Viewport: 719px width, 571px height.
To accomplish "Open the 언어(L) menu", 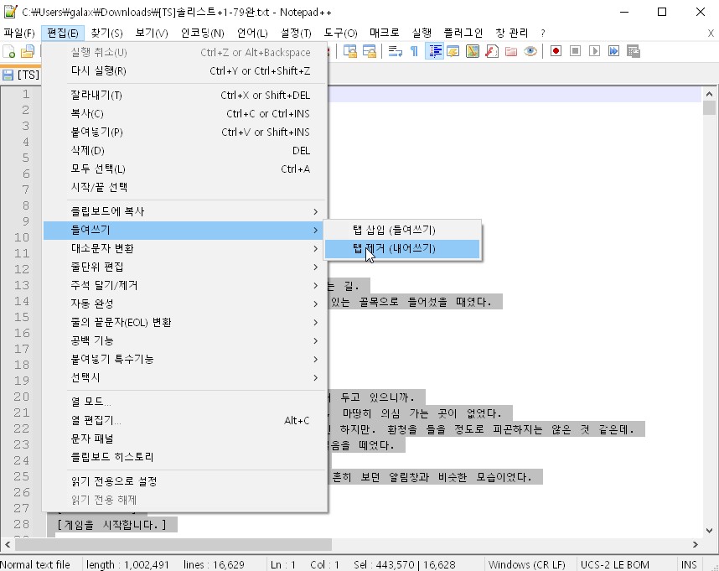I will click(x=252, y=33).
